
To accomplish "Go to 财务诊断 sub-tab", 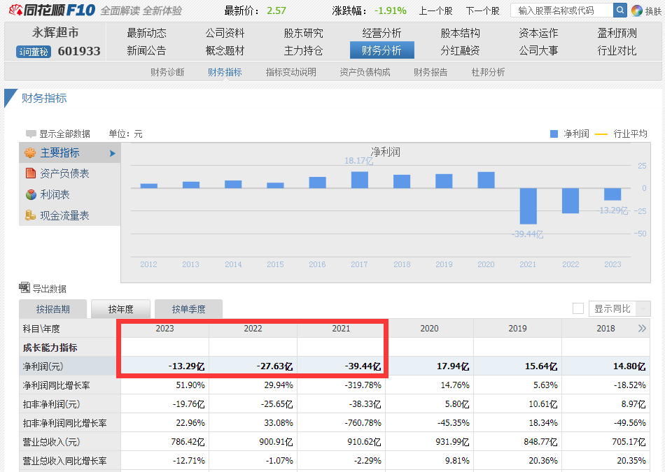I will (167, 72).
